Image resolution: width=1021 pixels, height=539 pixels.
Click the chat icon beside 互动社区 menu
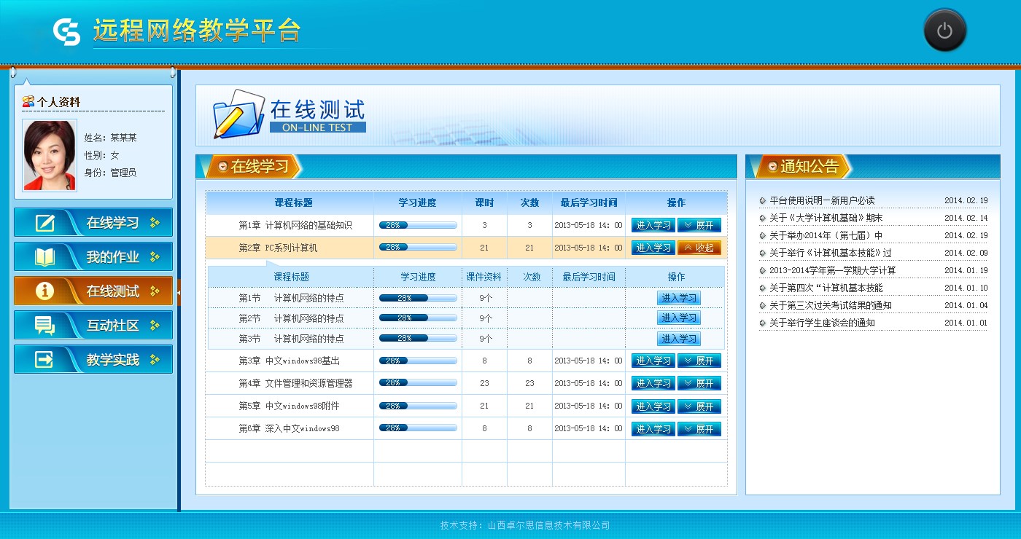45,326
